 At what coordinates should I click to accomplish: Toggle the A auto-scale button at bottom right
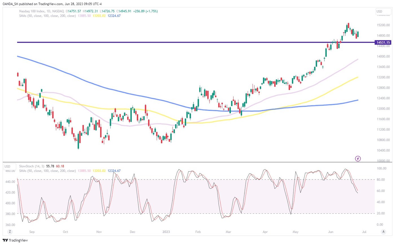tap(383, 231)
